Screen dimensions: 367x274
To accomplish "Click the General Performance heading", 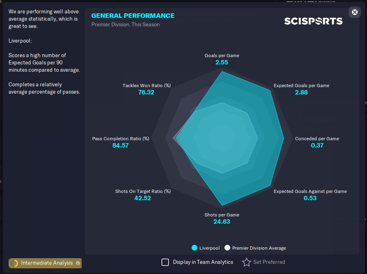I will [133, 16].
